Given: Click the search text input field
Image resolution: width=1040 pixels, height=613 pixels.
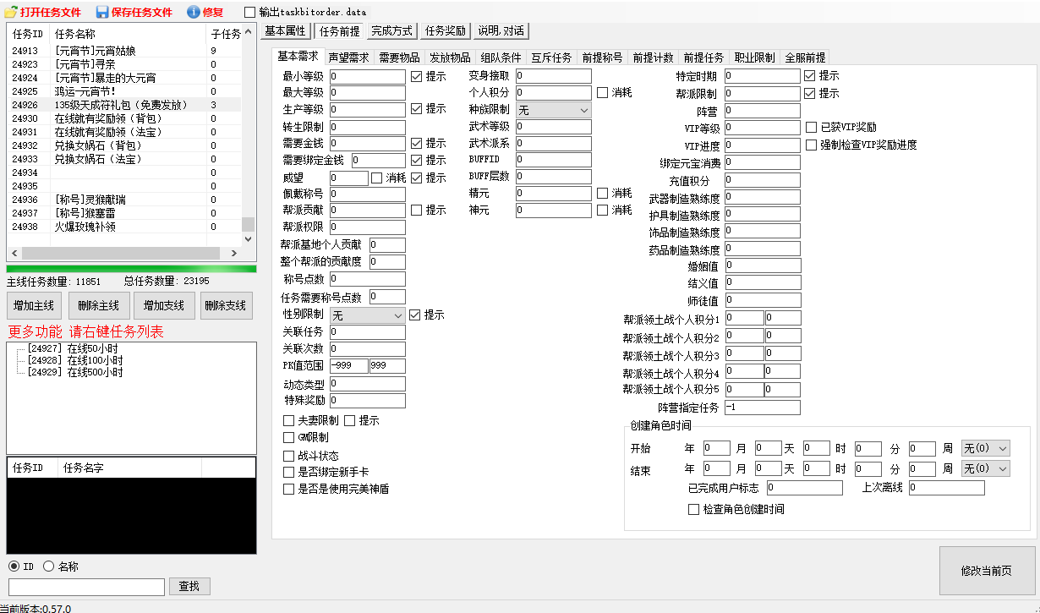Looking at the screenshot, I should click(x=86, y=587).
